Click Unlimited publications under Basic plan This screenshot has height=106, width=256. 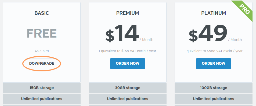click(x=42, y=99)
